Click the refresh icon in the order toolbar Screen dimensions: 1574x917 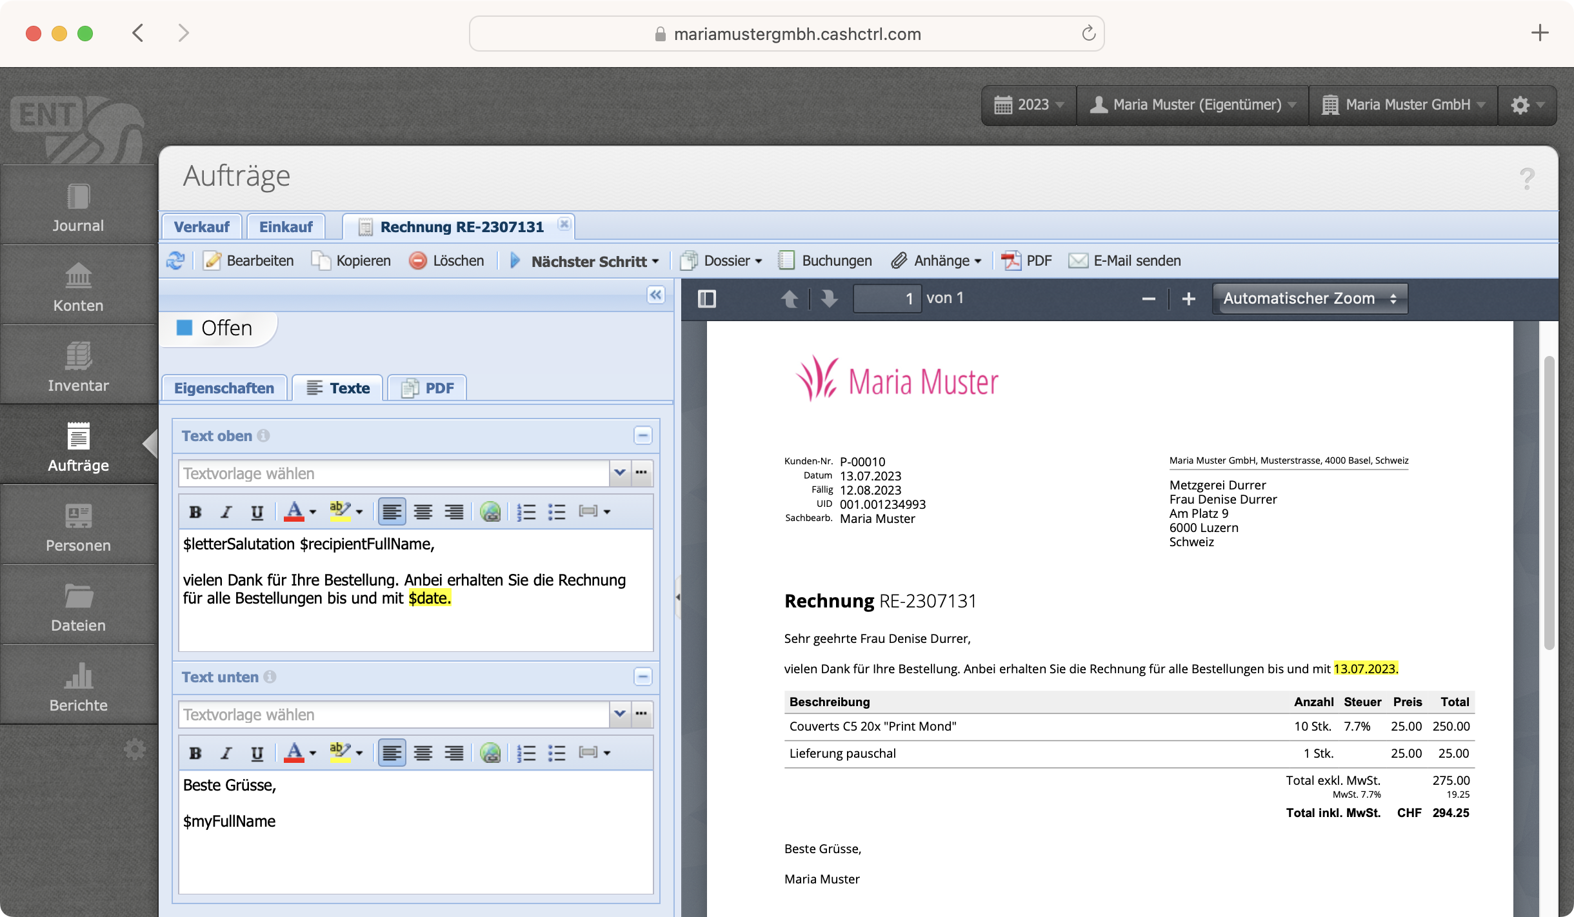pos(175,261)
